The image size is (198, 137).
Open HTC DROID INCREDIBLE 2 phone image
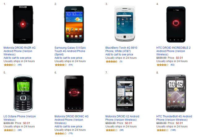(x=176, y=25)
